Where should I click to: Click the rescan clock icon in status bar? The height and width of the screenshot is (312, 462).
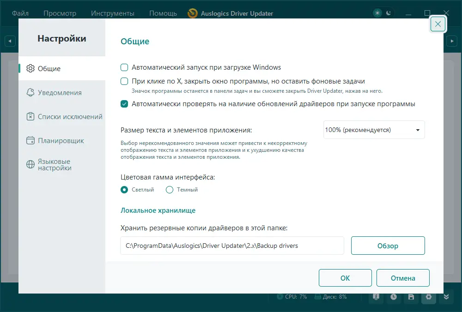point(393,297)
